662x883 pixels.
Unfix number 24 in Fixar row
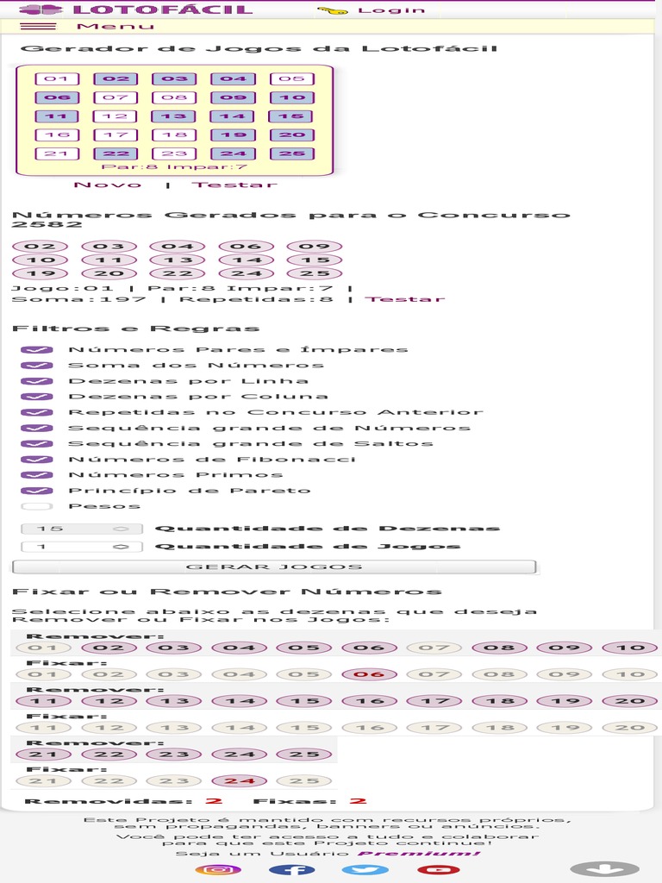point(240,781)
